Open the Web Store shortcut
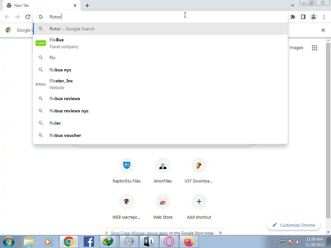The height and width of the screenshot is (248, 331). pyautogui.click(x=163, y=207)
